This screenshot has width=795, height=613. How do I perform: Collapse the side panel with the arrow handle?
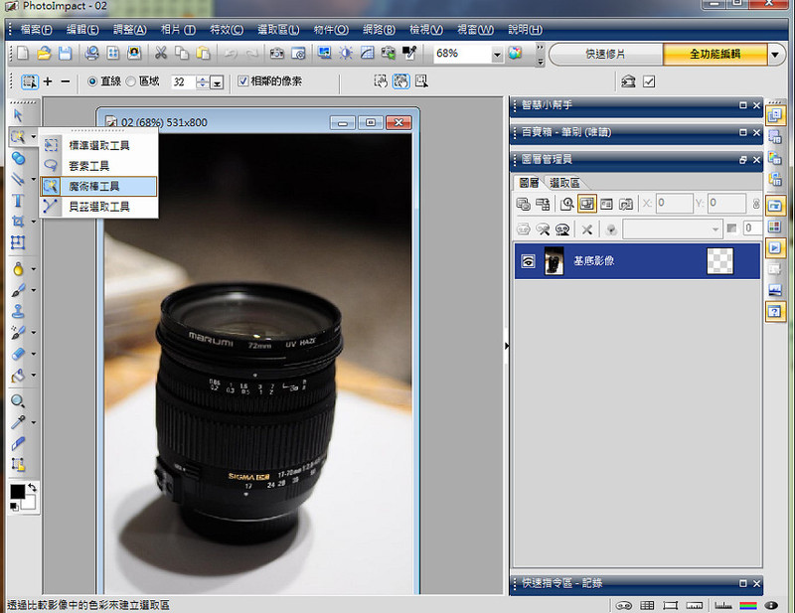click(x=507, y=346)
